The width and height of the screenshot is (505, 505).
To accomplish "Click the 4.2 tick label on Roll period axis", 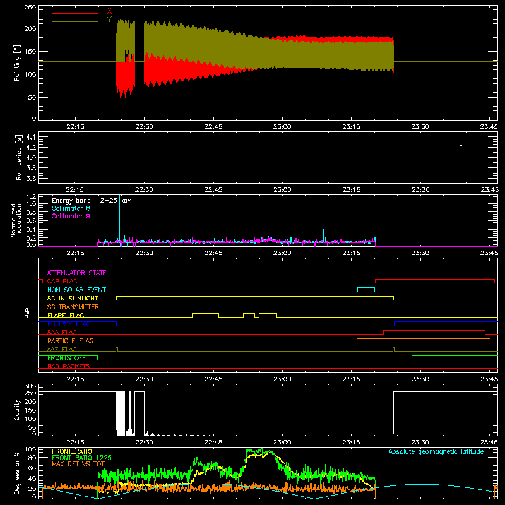I will click(x=30, y=148).
